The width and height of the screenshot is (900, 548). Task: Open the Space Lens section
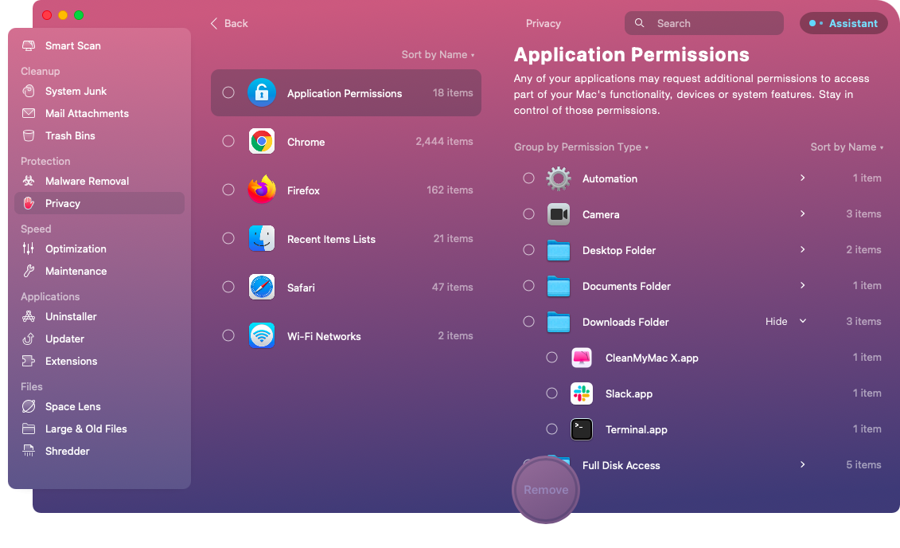point(99,407)
